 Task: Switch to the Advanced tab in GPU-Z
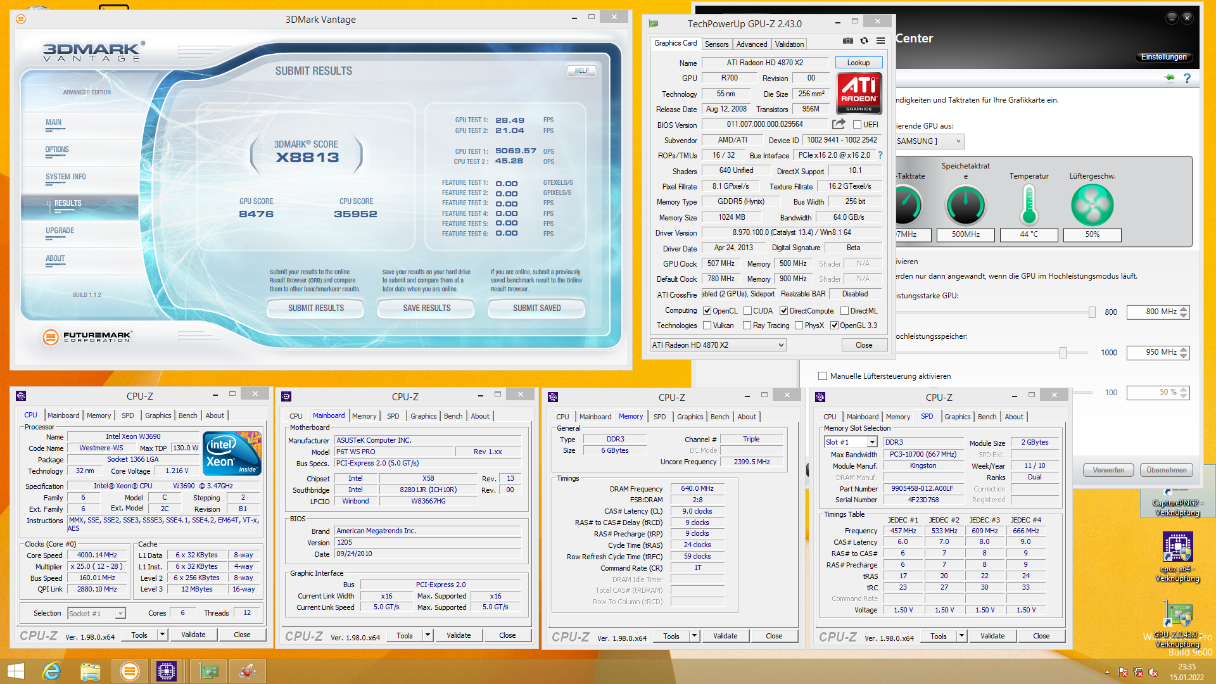(752, 44)
